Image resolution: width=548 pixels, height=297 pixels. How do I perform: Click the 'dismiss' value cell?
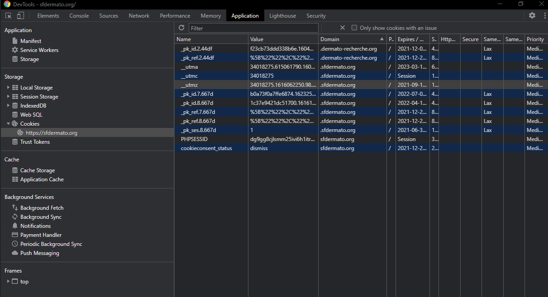coord(283,148)
